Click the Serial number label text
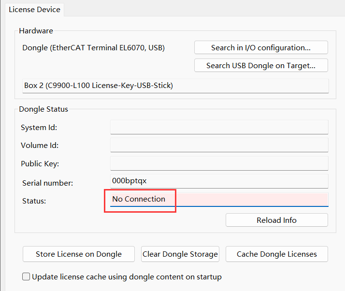The image size is (345, 291). pos(47,183)
